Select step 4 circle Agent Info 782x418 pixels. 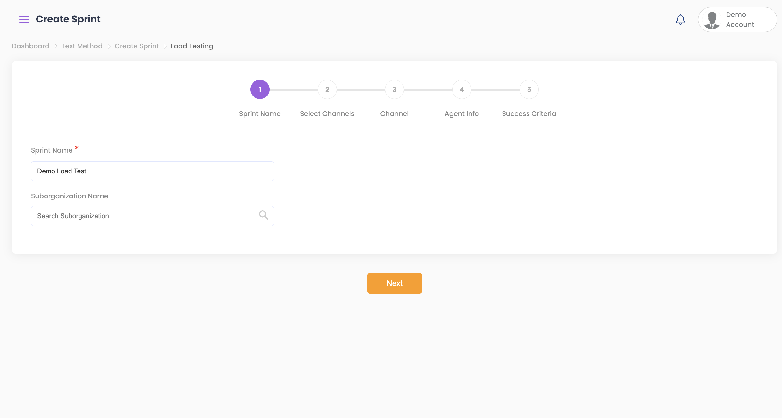(x=462, y=89)
